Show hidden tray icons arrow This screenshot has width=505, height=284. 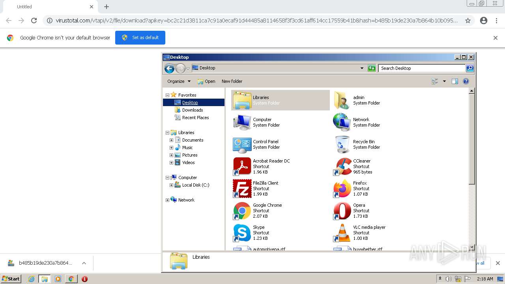pyautogui.click(x=440, y=279)
